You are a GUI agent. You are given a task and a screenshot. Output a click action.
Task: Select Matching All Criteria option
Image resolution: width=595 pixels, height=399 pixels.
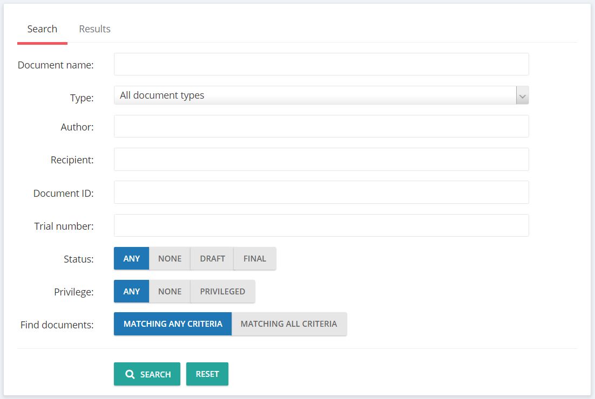[289, 324]
